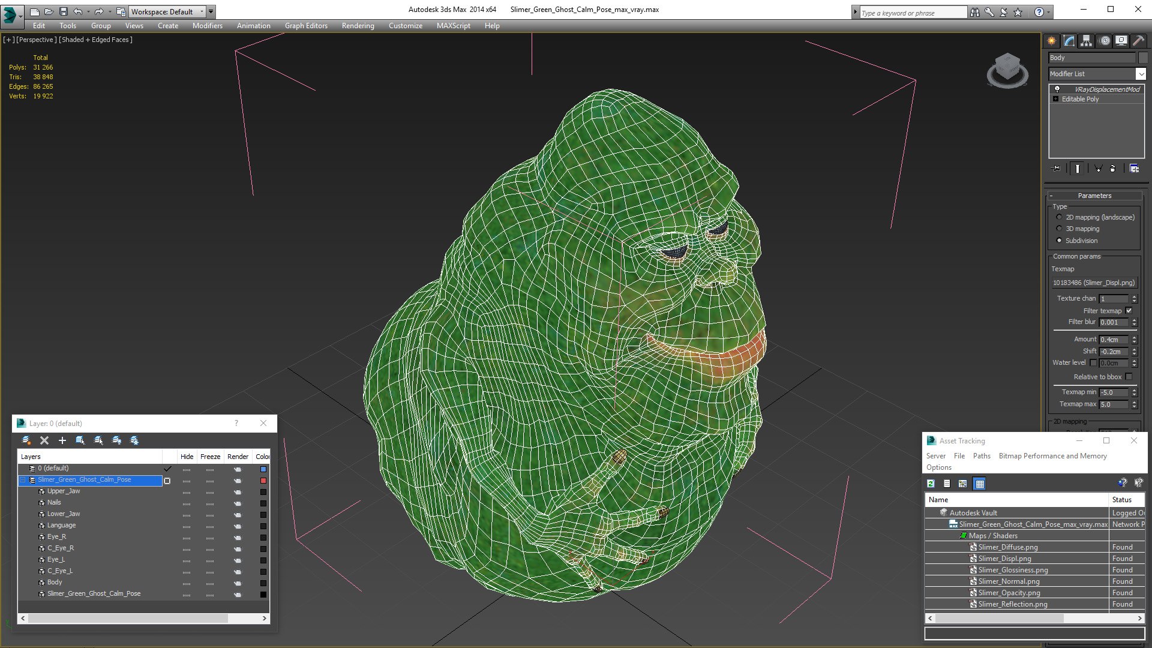Click Highlight Selected Objects' Layers icon
This screenshot has width=1152, height=648.
click(98, 440)
